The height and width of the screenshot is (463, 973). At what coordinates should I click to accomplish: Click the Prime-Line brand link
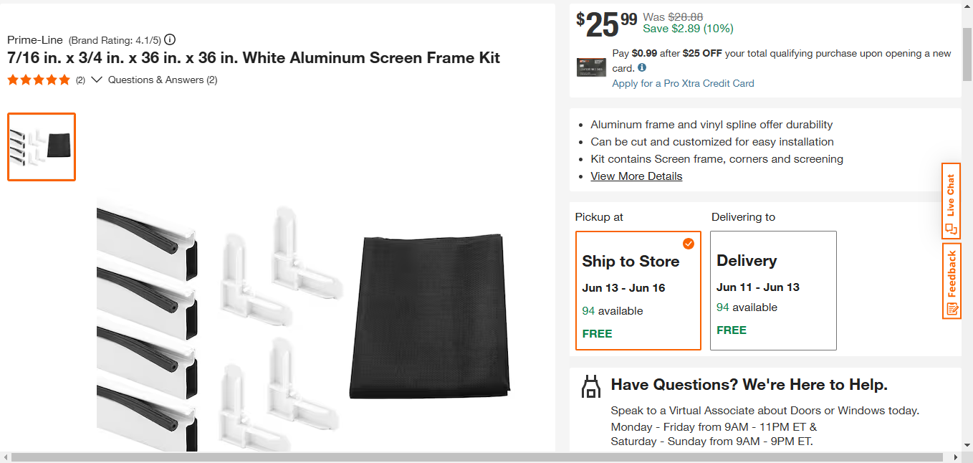[x=35, y=39]
